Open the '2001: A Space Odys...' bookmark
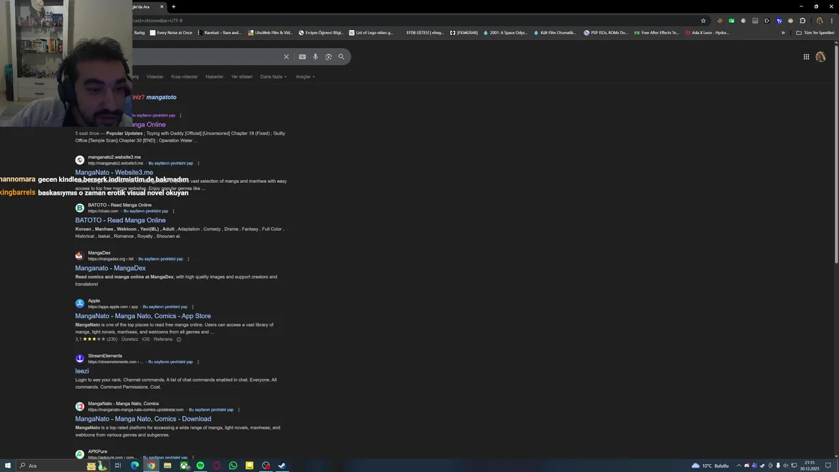The height and width of the screenshot is (472, 839). pyautogui.click(x=504, y=33)
